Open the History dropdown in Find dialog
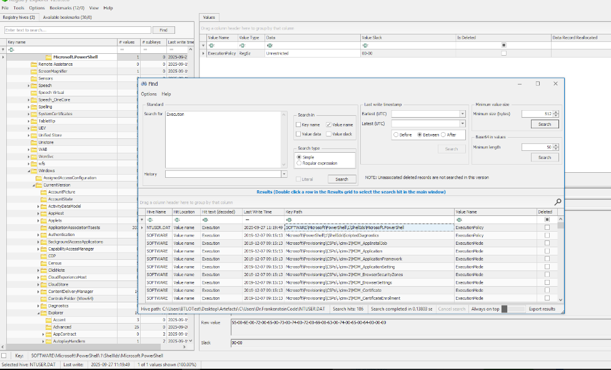611x370 pixels. 283,174
